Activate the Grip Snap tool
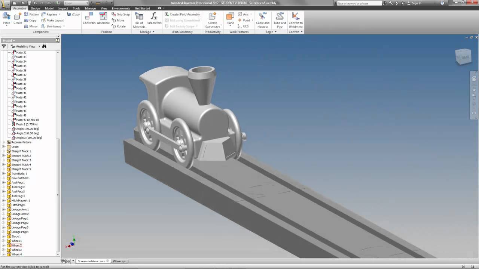 (x=120, y=14)
